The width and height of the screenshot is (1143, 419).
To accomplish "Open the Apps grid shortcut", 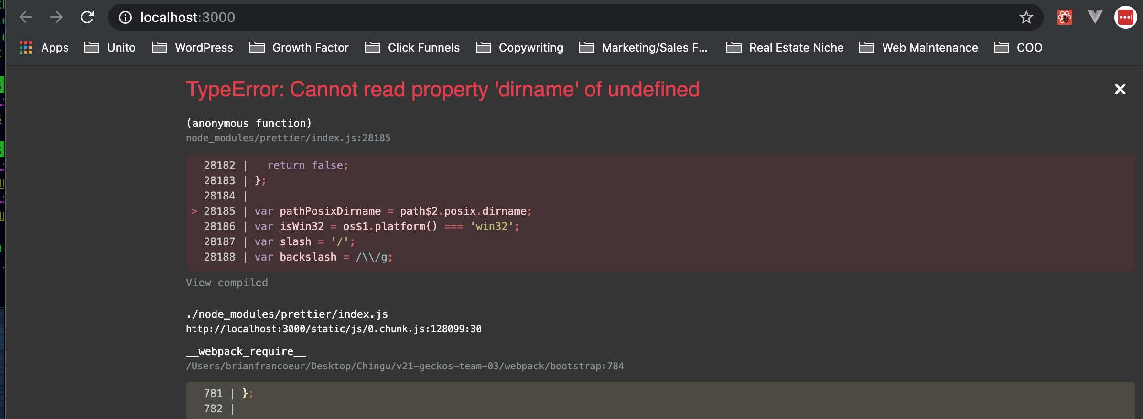I will (44, 48).
